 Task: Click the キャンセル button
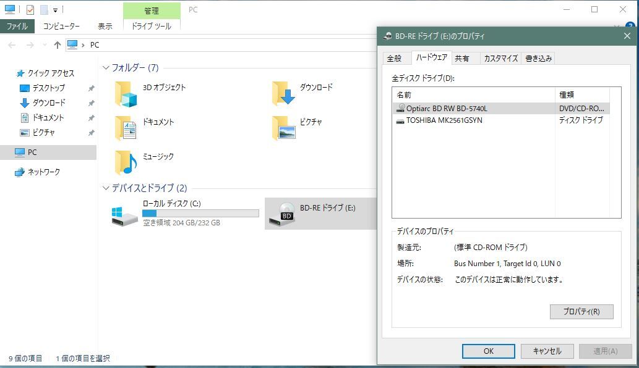pos(547,351)
